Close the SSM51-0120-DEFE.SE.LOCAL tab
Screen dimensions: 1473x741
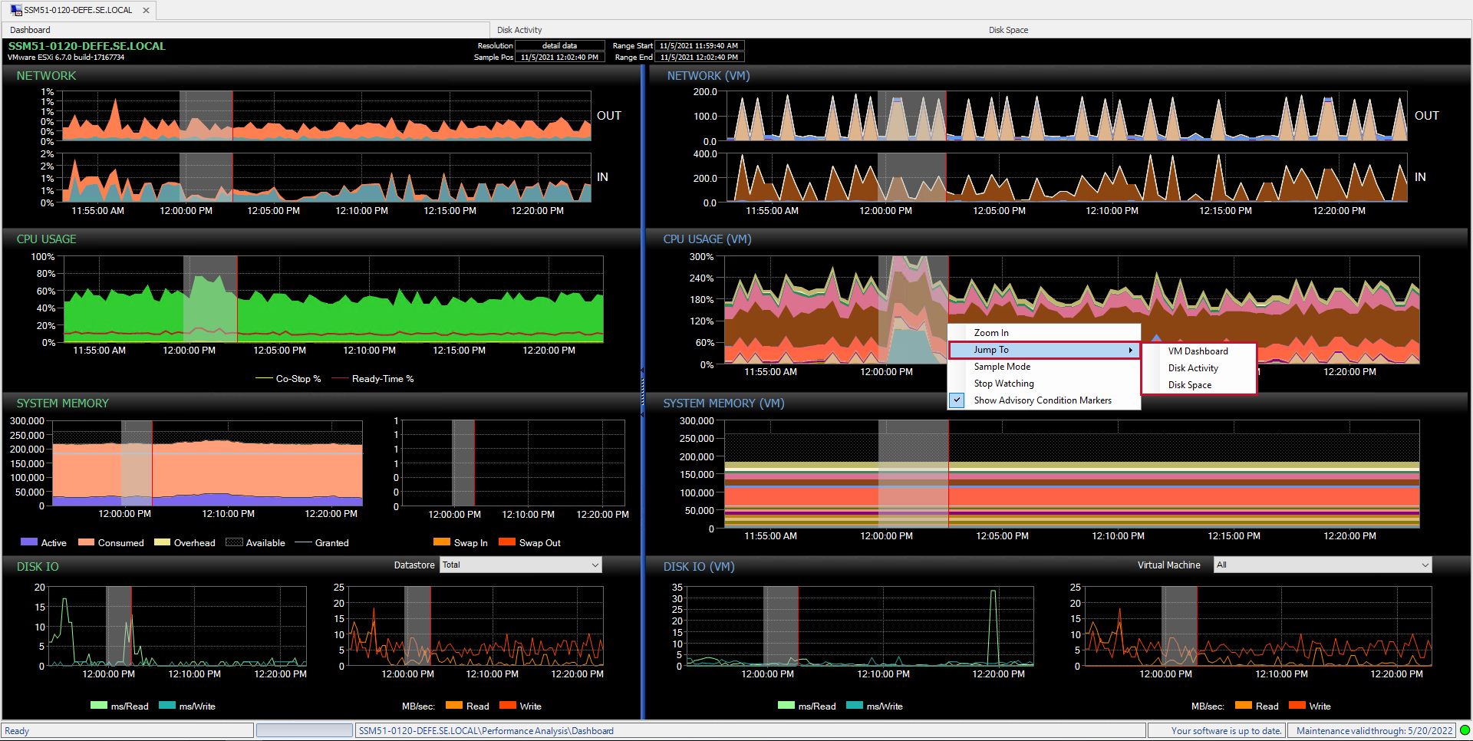tap(146, 11)
